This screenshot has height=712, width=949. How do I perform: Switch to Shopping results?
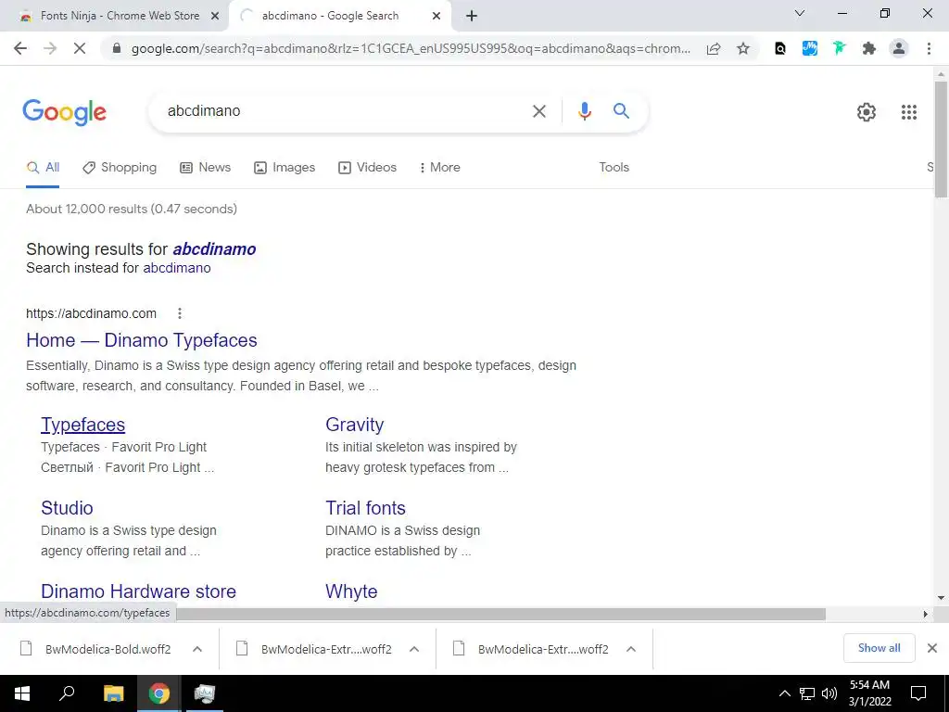[120, 168]
